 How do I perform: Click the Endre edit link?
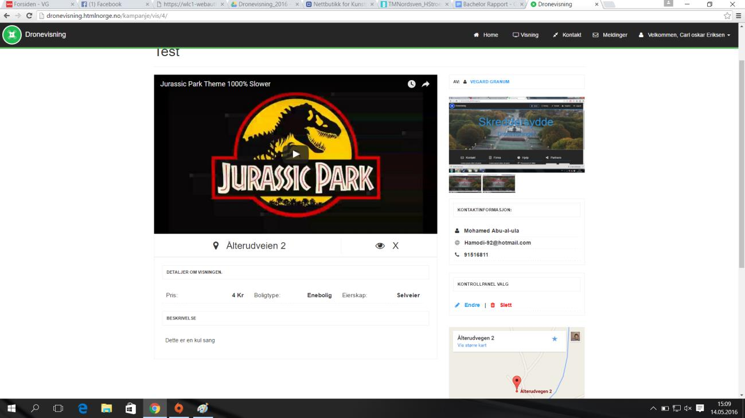click(x=472, y=305)
